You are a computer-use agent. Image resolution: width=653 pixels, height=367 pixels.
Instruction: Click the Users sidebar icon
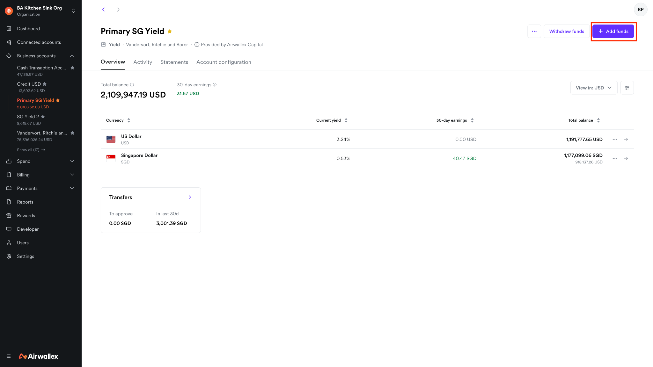(x=9, y=243)
